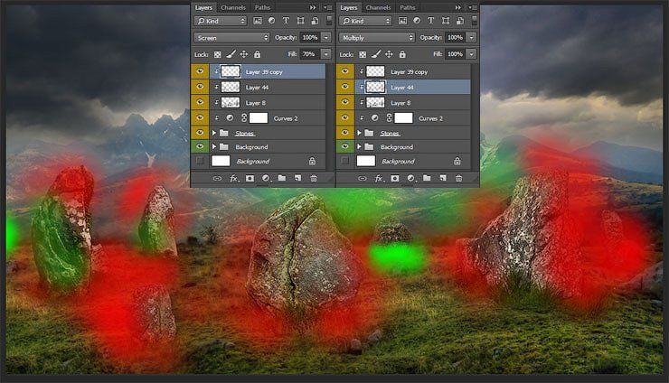This screenshot has height=383, width=669.
Task: Click pixel layer filter in left Layers panel
Action: [x=258, y=21]
